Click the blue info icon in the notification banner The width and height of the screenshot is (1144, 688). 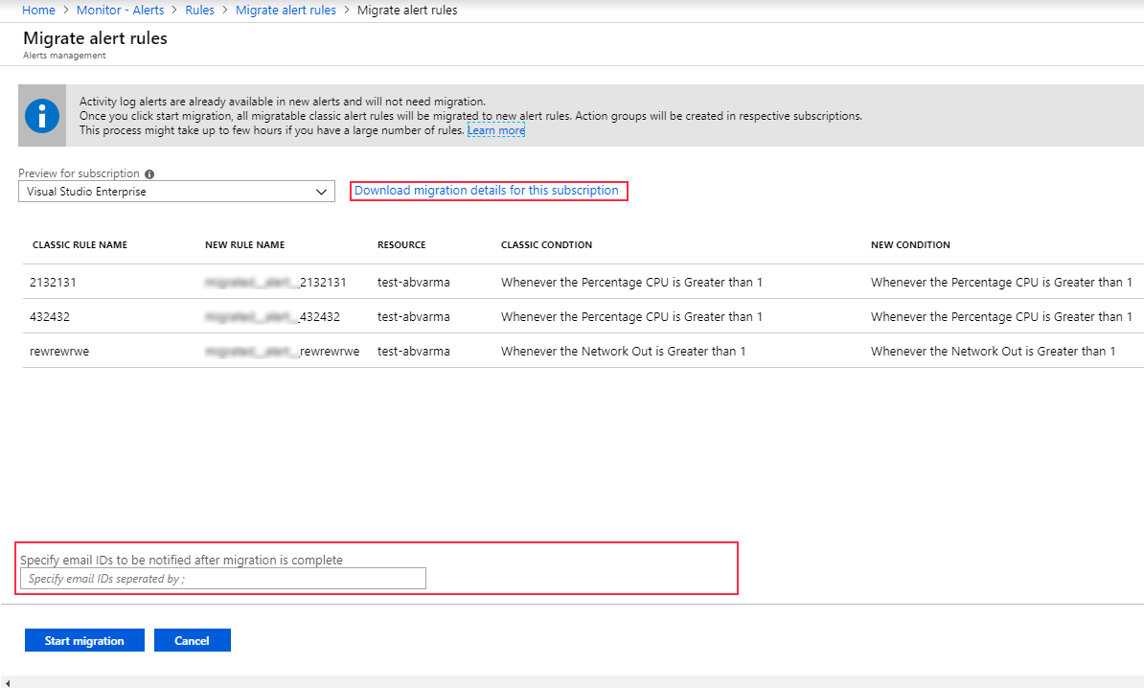(x=40, y=115)
